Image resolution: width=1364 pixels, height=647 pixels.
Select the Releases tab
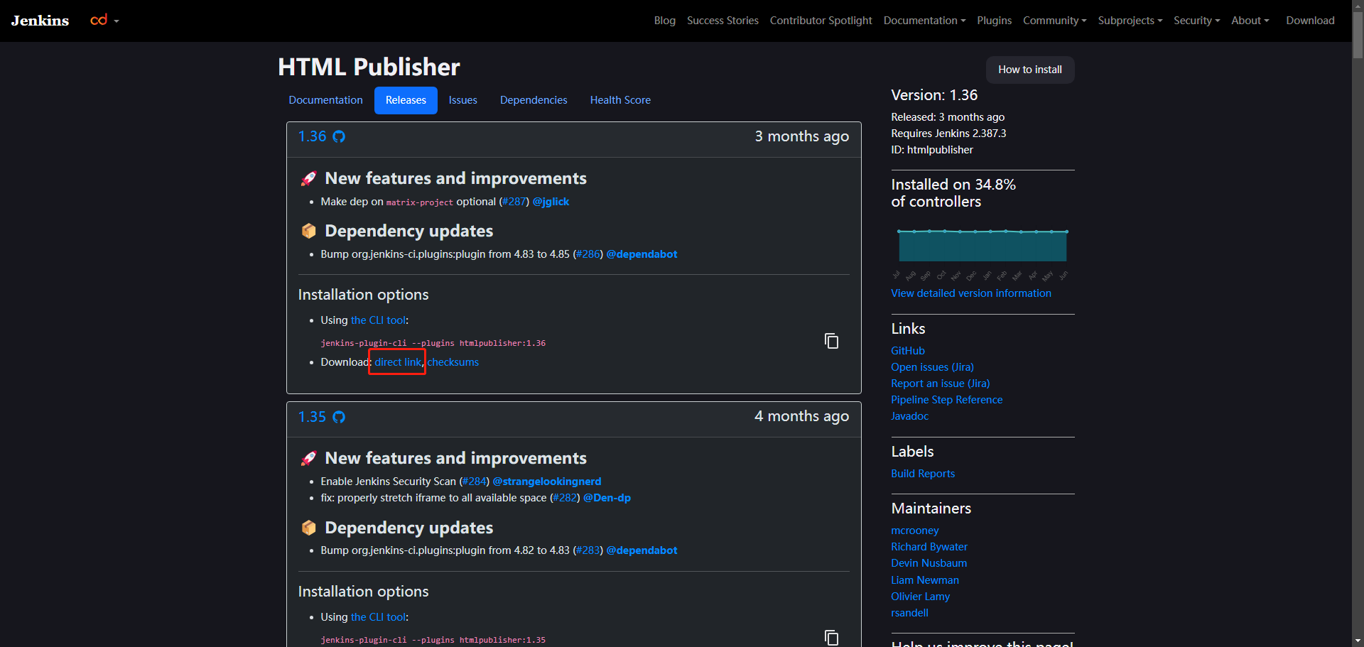tap(406, 100)
